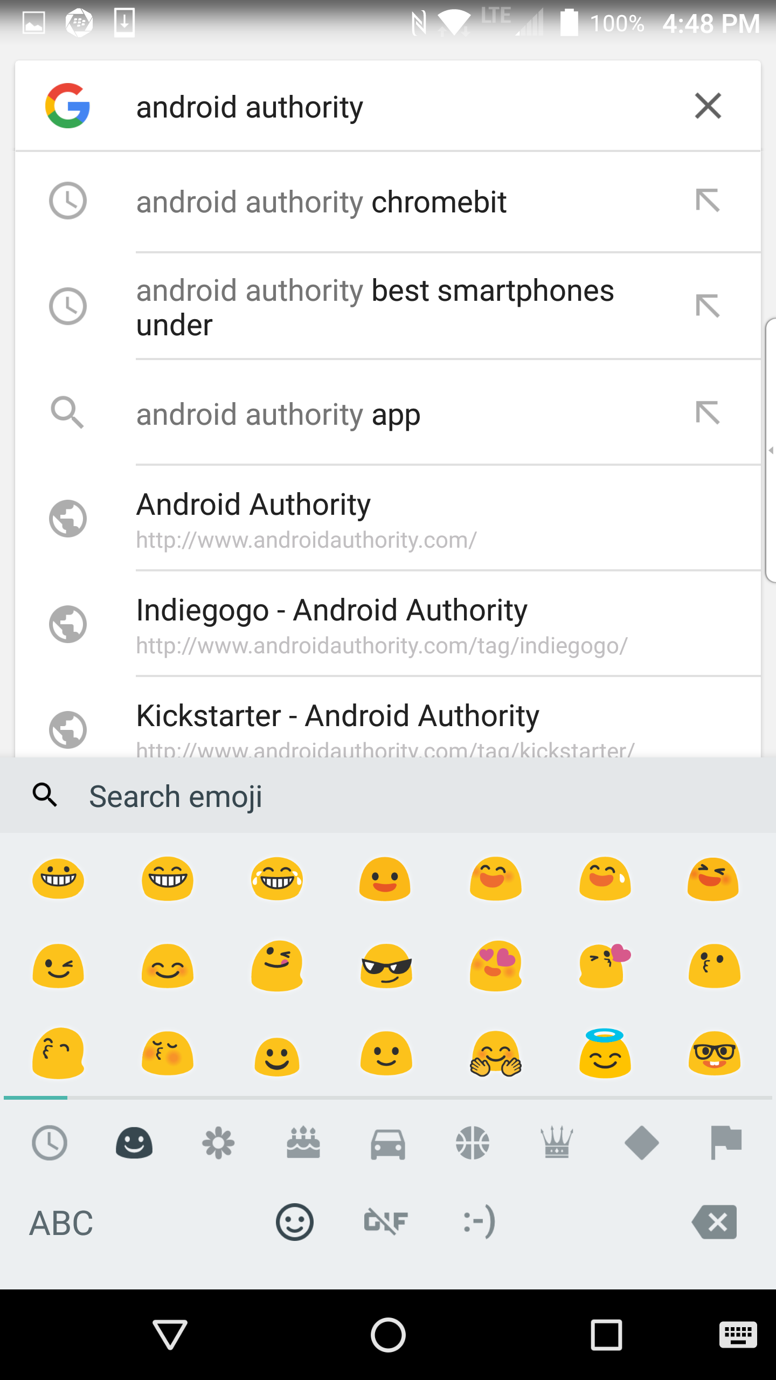Clear the search box with the X
Viewport: 776px width, 1380px height.
tap(708, 106)
